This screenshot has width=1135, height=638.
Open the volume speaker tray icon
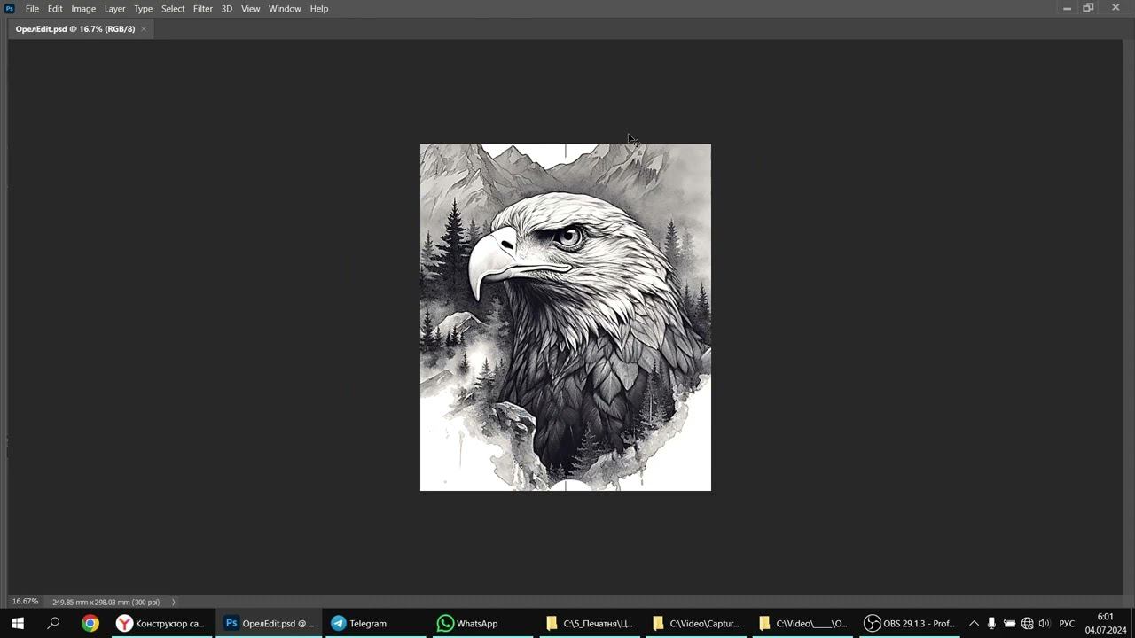(x=1045, y=624)
